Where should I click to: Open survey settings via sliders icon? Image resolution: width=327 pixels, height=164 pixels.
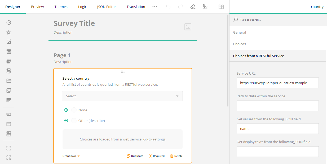pyautogui.click(x=205, y=7)
